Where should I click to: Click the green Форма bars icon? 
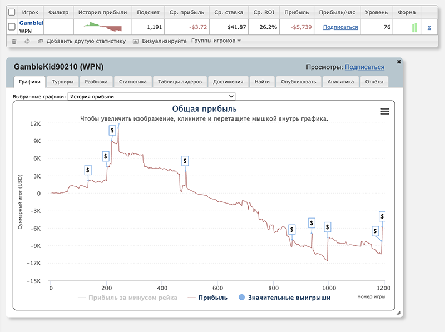[x=414, y=27]
